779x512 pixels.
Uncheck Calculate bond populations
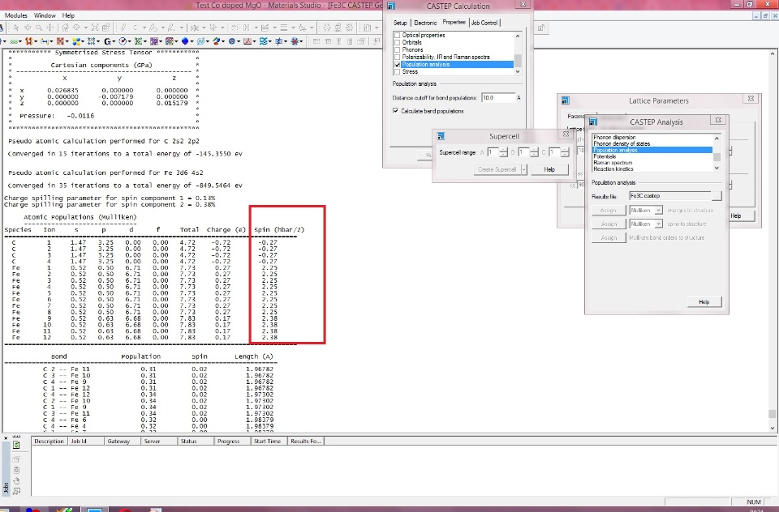click(396, 110)
